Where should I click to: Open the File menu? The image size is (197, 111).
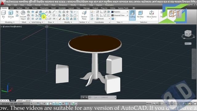(x=9, y=5)
